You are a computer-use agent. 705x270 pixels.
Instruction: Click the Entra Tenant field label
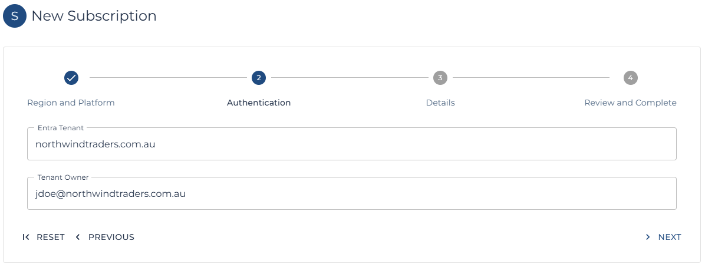tap(61, 127)
